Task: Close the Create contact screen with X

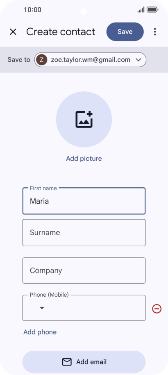Action: click(x=13, y=32)
